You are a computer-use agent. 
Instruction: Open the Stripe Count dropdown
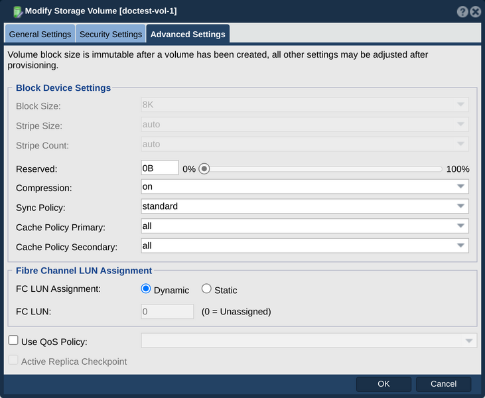(305, 144)
